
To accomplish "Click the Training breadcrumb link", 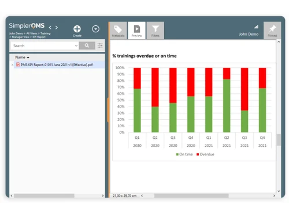I will pyautogui.click(x=45, y=33).
